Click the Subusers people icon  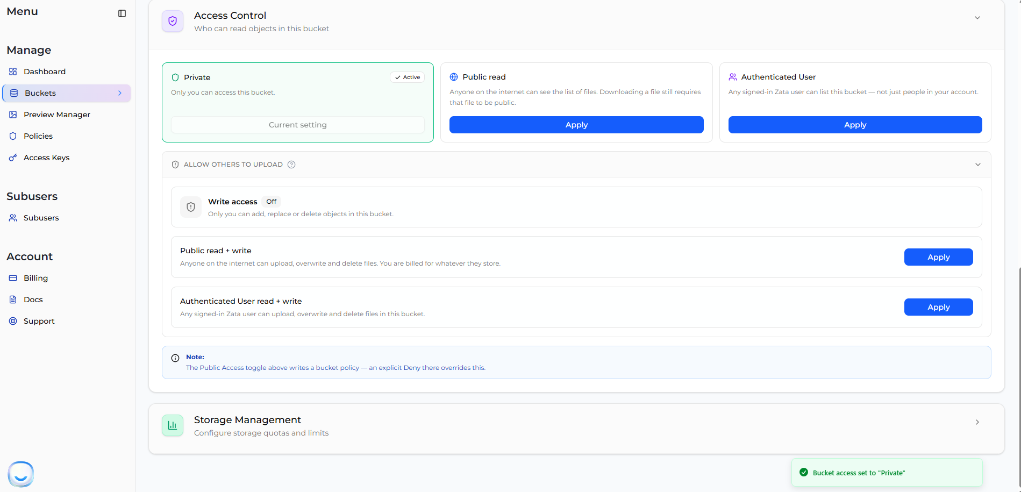coord(13,218)
